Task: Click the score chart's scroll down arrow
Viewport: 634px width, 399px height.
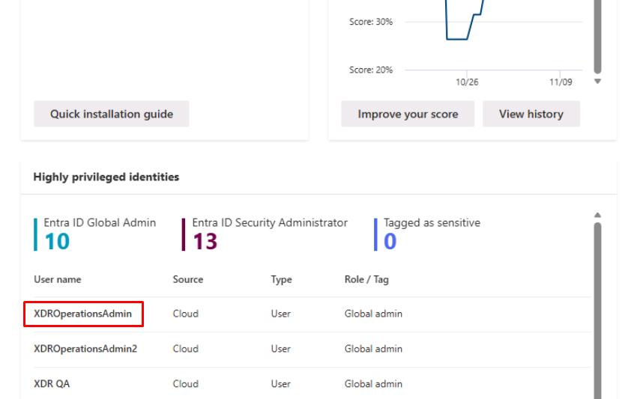Action: pyautogui.click(x=597, y=81)
